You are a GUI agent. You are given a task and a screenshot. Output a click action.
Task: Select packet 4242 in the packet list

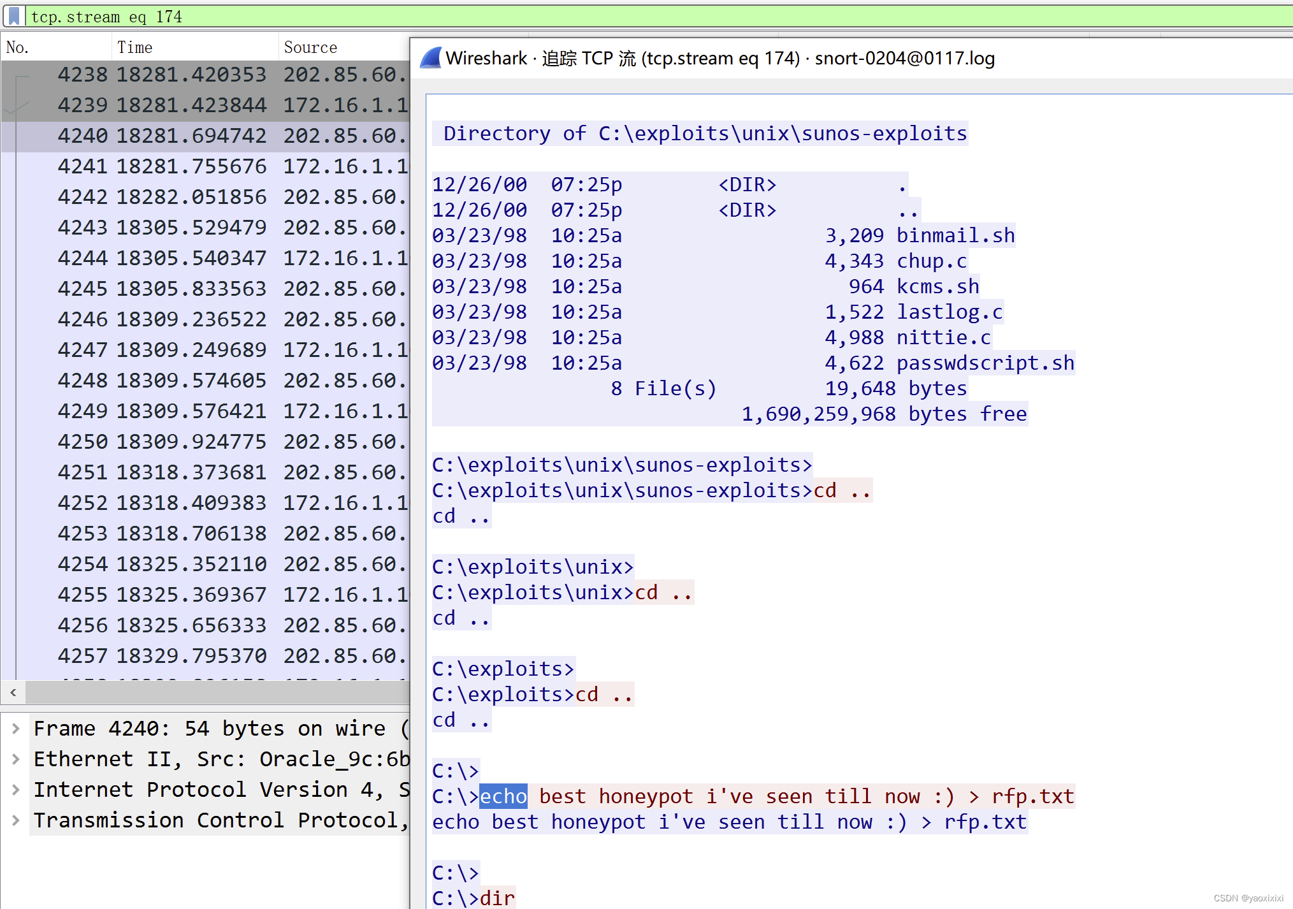(x=205, y=197)
